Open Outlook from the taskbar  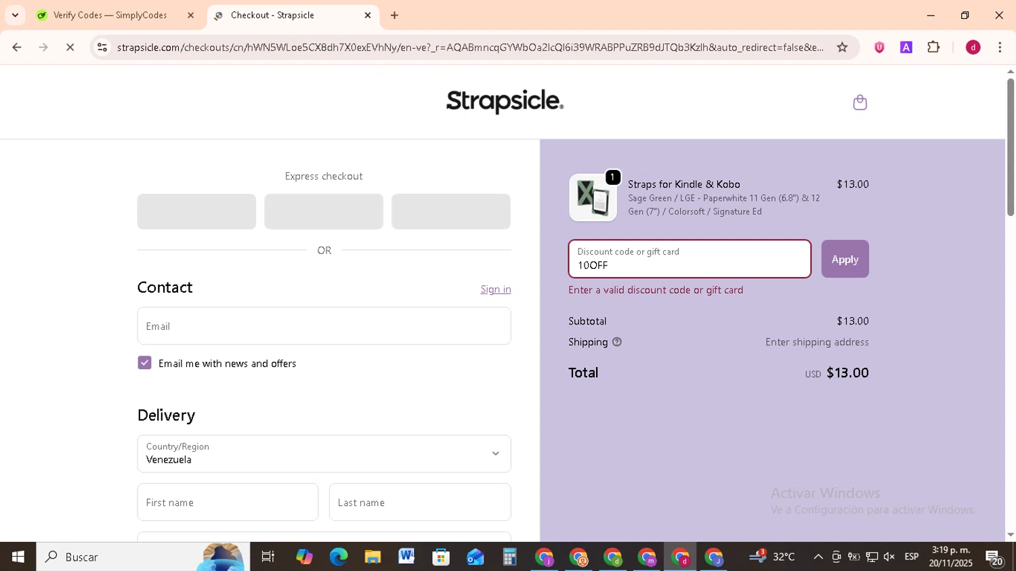475,557
